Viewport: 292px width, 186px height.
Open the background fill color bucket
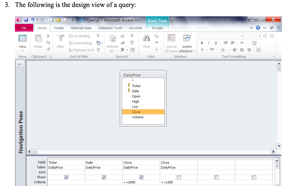pyautogui.click(x=222, y=50)
